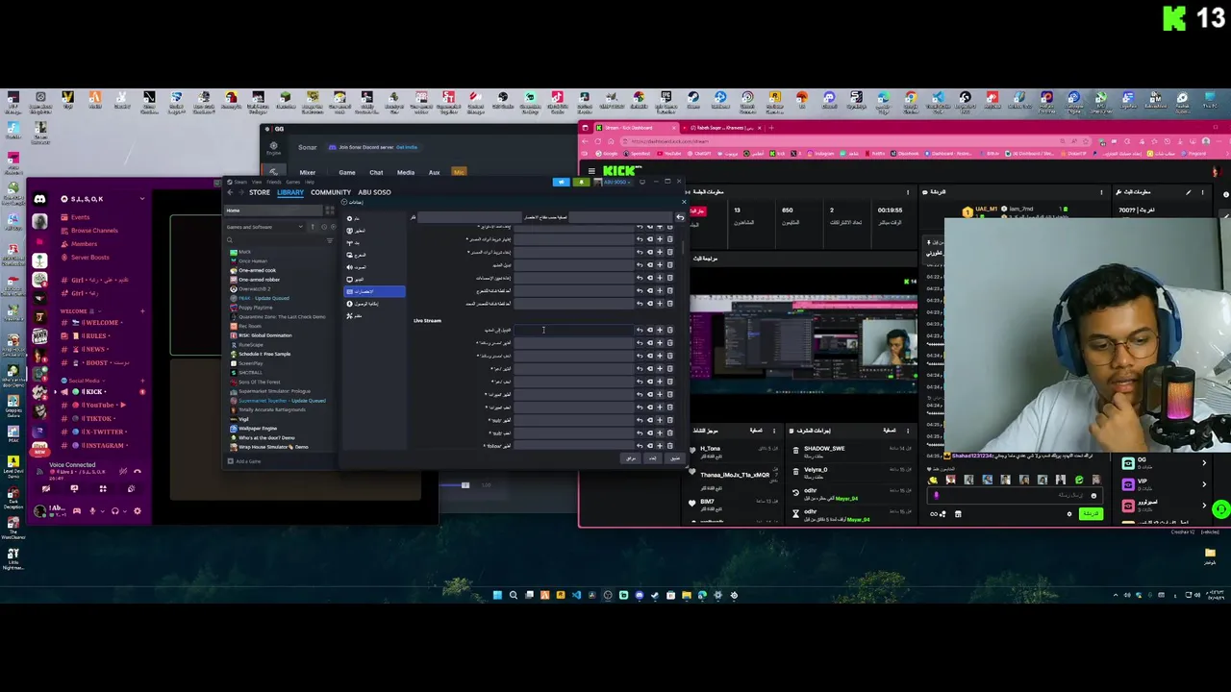Click the تطبيق (Apply) button in the settings dialog

[x=675, y=458]
